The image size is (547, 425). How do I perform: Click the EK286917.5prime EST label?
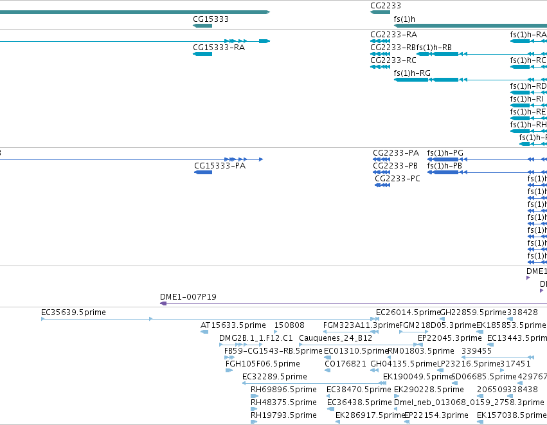(x=370, y=415)
